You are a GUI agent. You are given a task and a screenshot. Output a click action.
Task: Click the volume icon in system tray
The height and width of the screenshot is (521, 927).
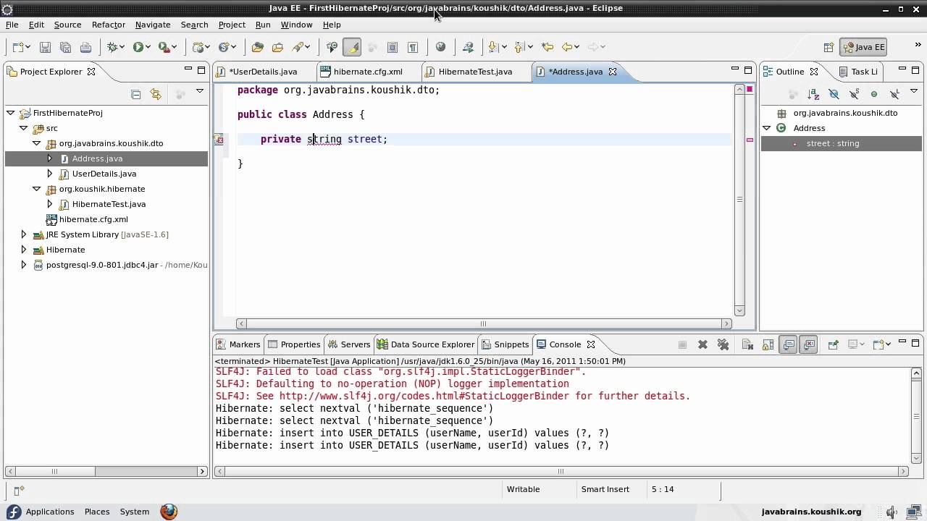892,512
